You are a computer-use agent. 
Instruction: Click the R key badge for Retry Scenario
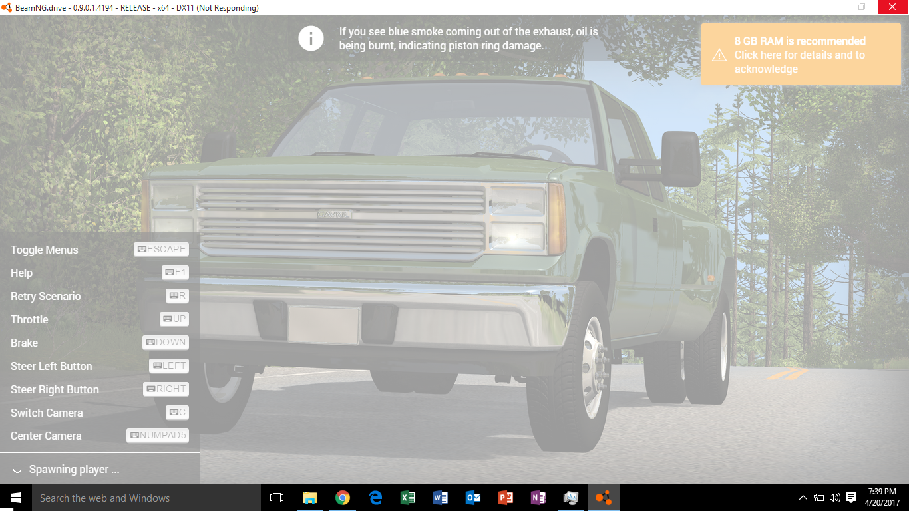[x=178, y=296]
